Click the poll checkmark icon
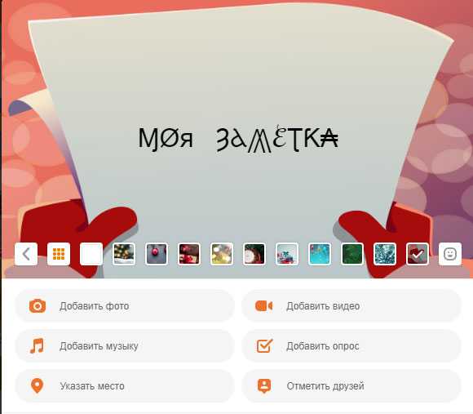This screenshot has height=414, width=473. click(264, 345)
